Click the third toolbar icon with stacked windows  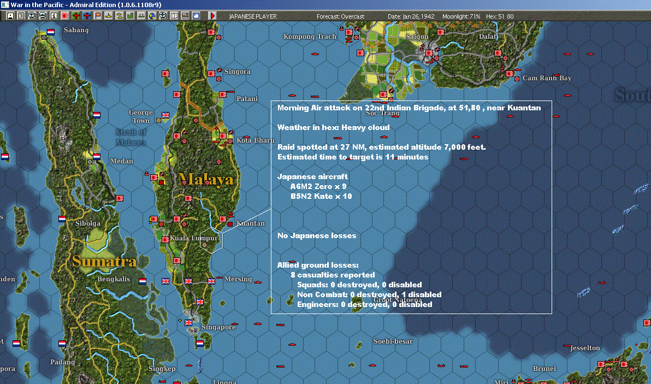click(32, 16)
